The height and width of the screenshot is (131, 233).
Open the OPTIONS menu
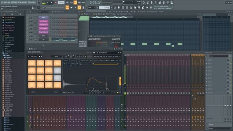(x=24, y=3)
